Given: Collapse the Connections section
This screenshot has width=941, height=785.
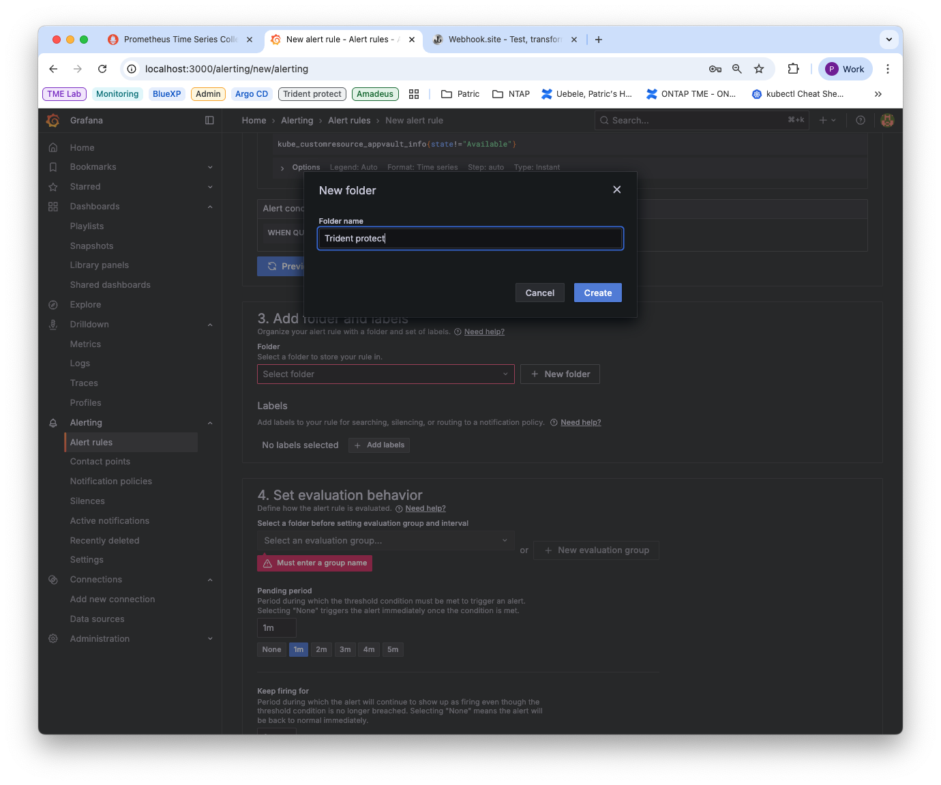Looking at the screenshot, I should coord(210,580).
